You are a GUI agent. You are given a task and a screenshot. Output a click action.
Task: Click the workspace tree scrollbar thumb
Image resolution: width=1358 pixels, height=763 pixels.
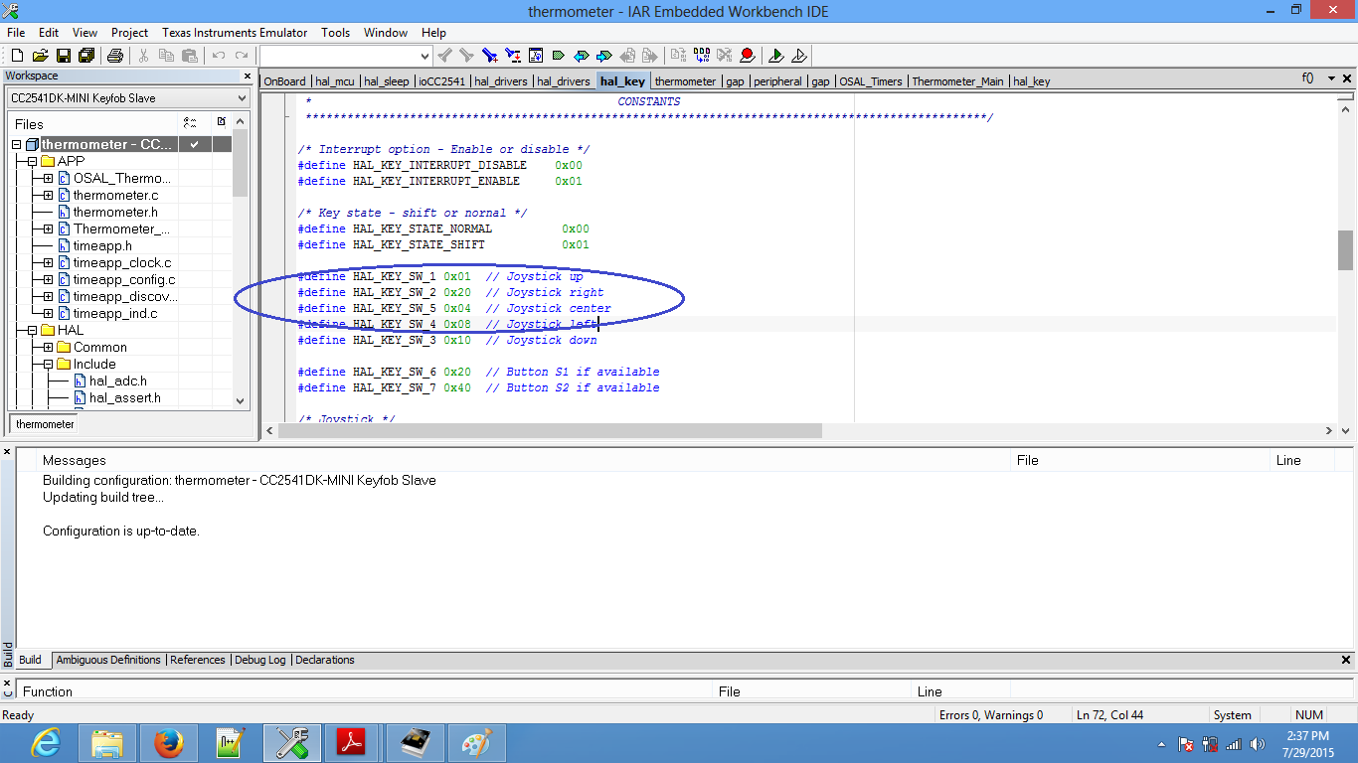click(240, 163)
